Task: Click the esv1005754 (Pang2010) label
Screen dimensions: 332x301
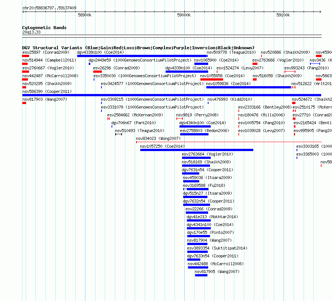Action: click(x=261, y=123)
